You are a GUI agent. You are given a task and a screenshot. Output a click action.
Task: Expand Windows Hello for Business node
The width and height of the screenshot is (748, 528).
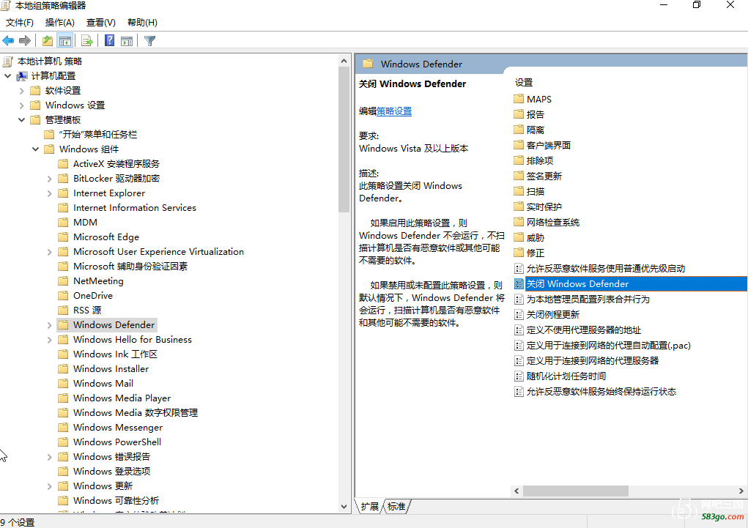[x=49, y=340]
